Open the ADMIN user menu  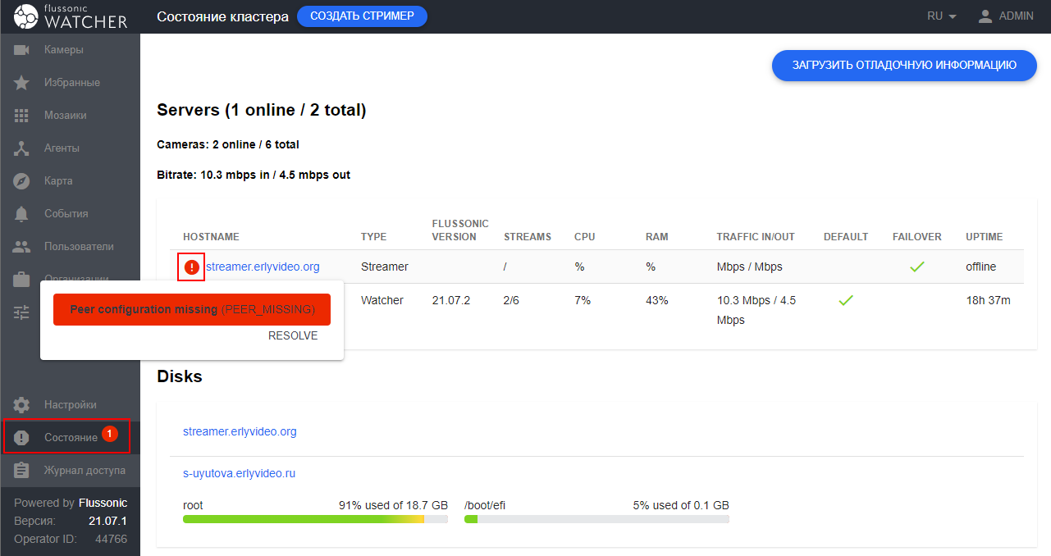[1006, 16]
